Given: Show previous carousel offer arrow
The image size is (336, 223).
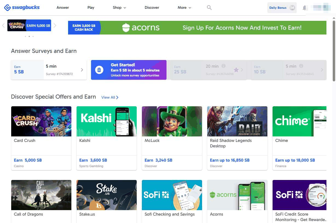Looking at the screenshot, I should click(3, 25).
